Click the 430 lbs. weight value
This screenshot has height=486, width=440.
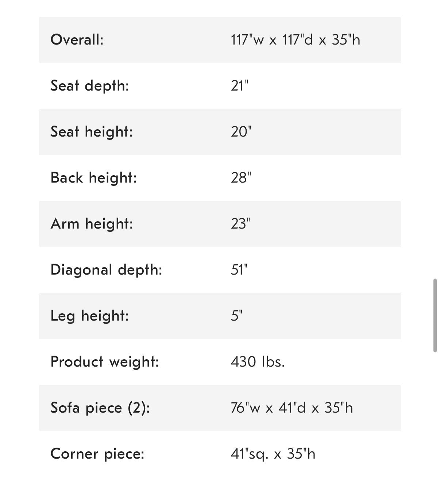(258, 362)
